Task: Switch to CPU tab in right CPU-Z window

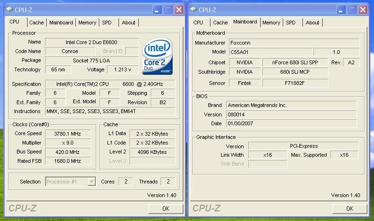Action: pyautogui.click(x=198, y=23)
